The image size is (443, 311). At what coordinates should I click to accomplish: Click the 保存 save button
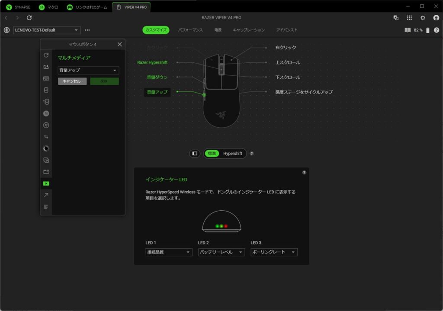coord(104,81)
